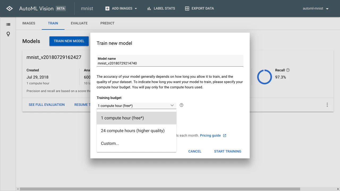Screen dimensions: 340x191
Task: Click the Export Data grid icon
Action: (187, 8)
